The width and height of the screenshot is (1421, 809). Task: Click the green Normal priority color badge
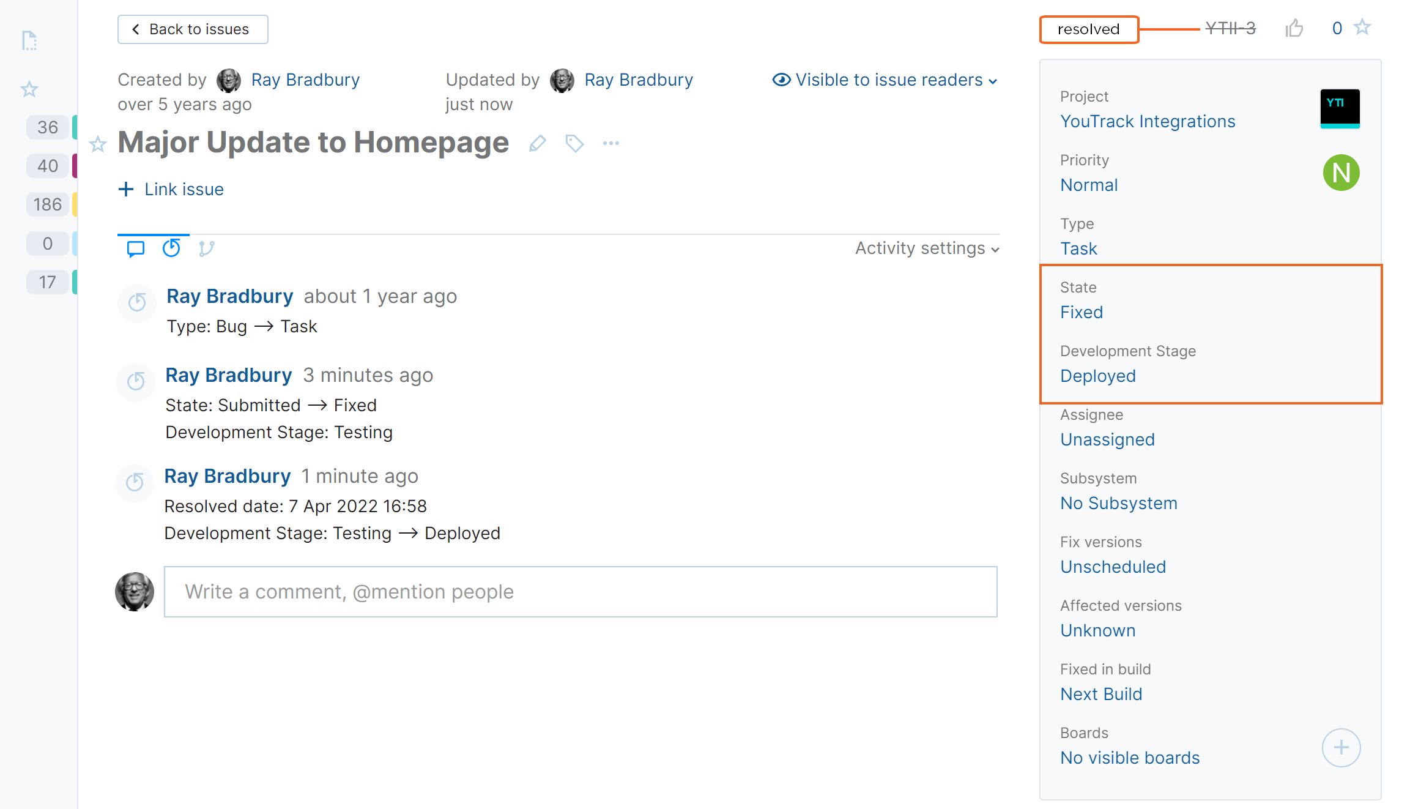pos(1340,173)
